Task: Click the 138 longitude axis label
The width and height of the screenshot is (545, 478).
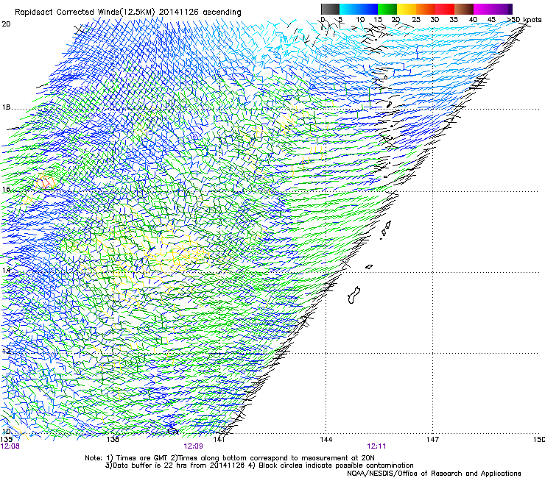Action: point(113,439)
